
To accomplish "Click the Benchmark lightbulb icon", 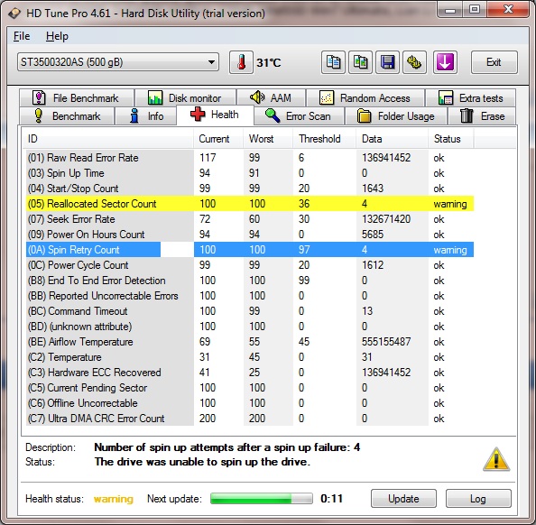I will click(39, 115).
